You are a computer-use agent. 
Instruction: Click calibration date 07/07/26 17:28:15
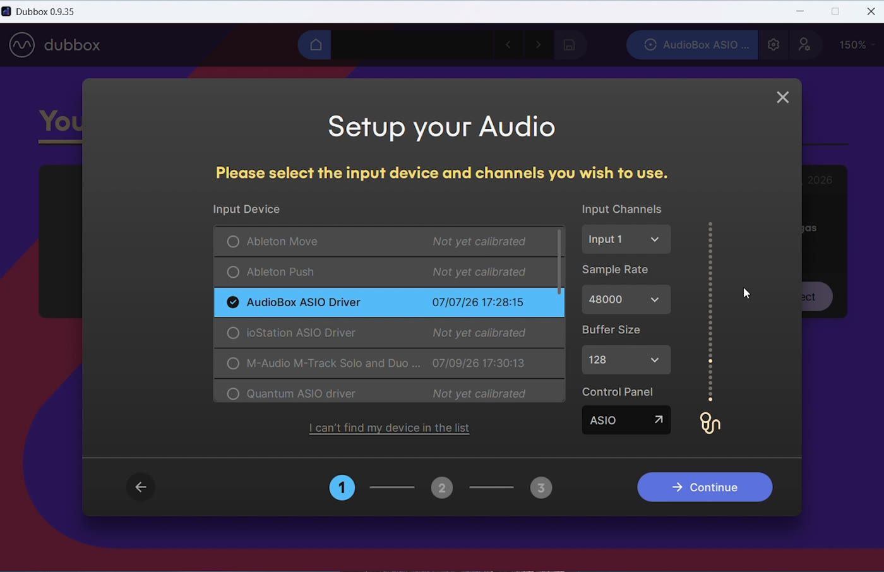click(477, 302)
